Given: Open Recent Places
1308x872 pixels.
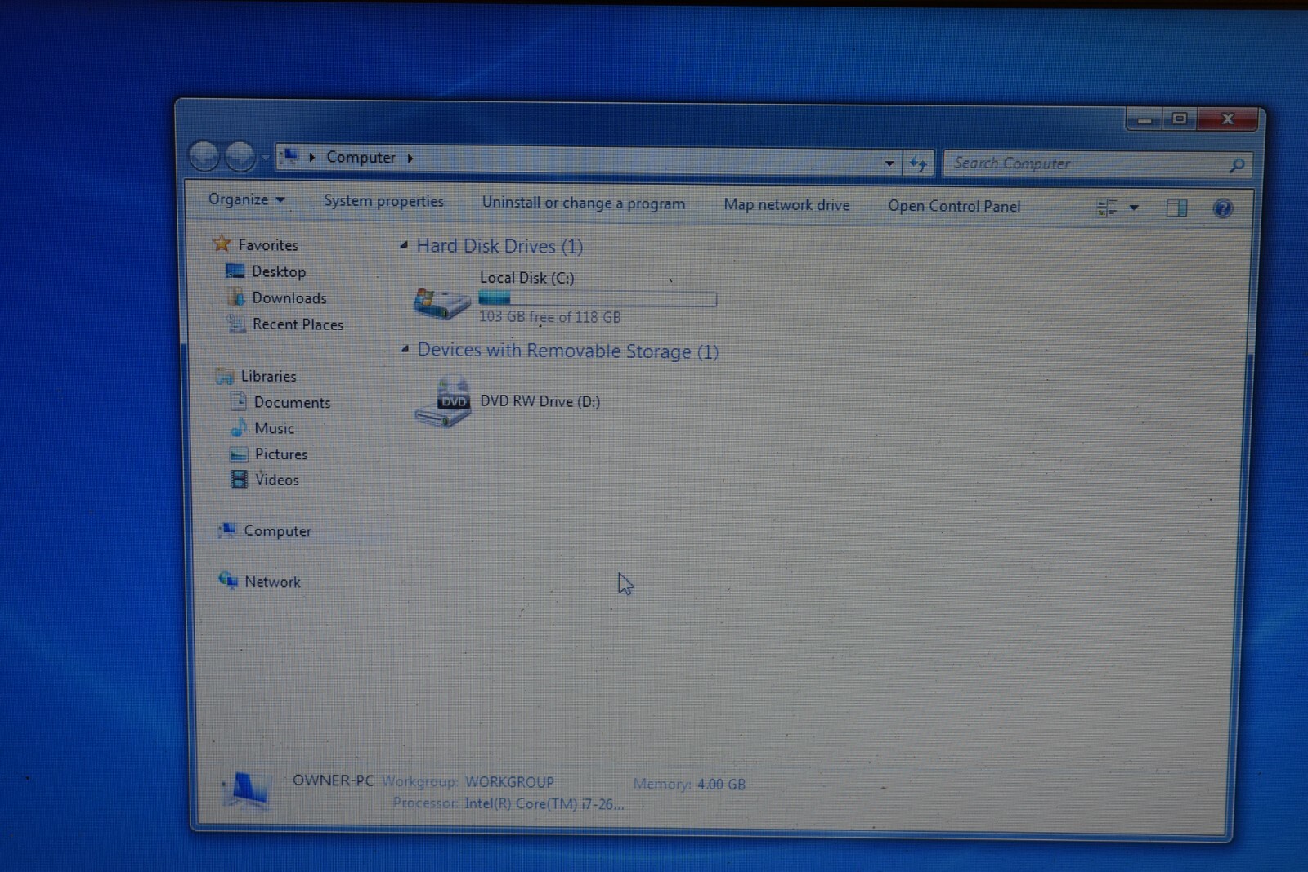Looking at the screenshot, I should click(x=298, y=324).
